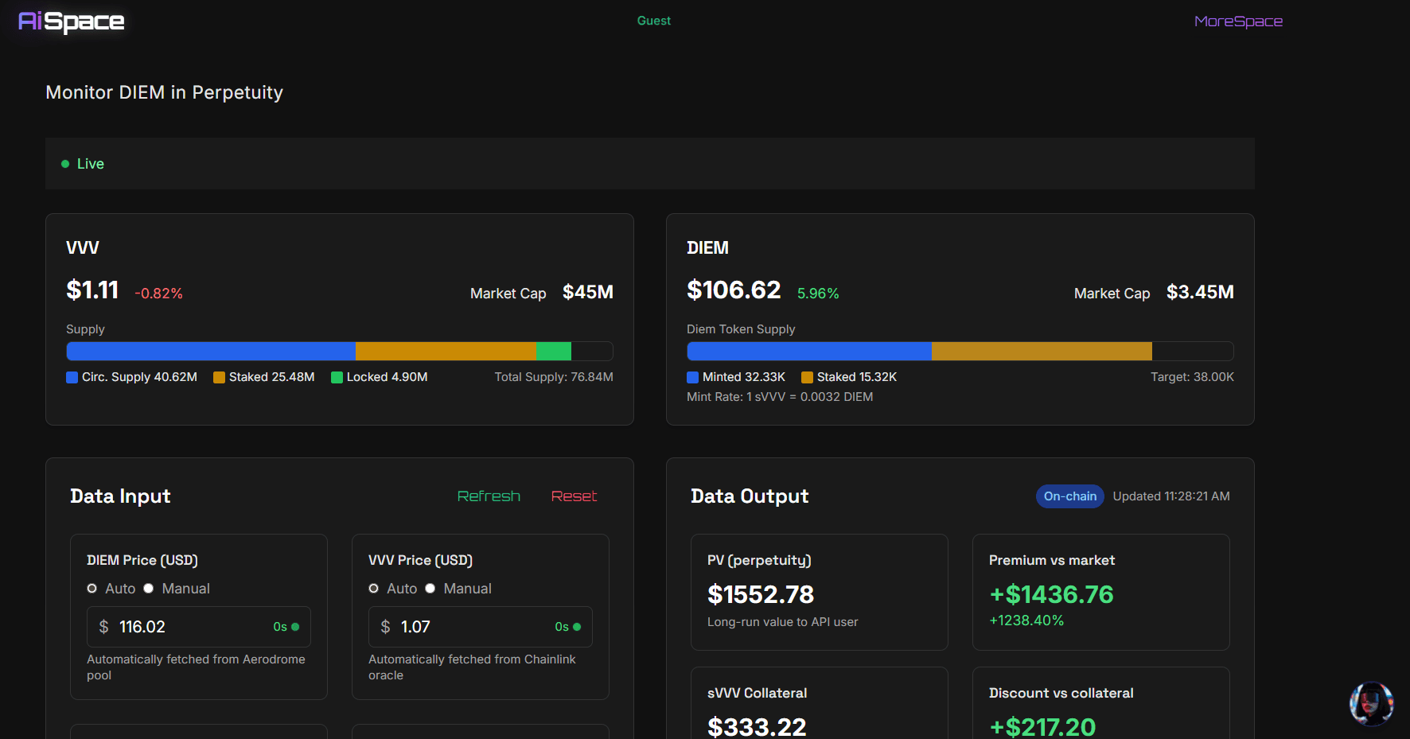Click the VVV market cap $45M
Viewport: 1410px width, 739px height.
pos(588,292)
